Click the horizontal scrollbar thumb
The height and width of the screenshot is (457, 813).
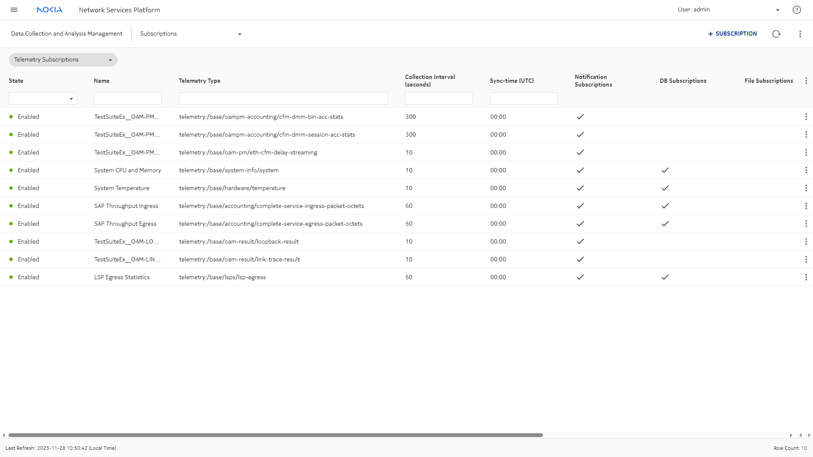tap(276, 435)
